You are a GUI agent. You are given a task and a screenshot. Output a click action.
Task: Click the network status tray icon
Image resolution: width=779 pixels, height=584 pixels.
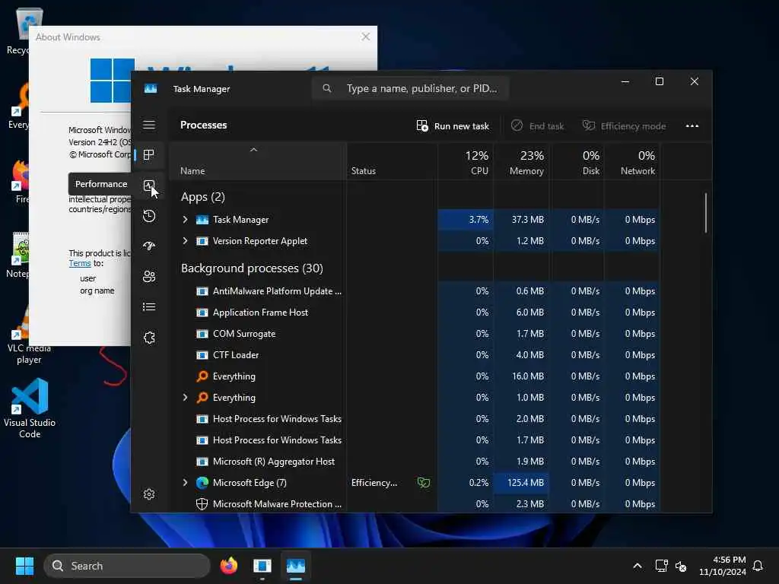661,566
